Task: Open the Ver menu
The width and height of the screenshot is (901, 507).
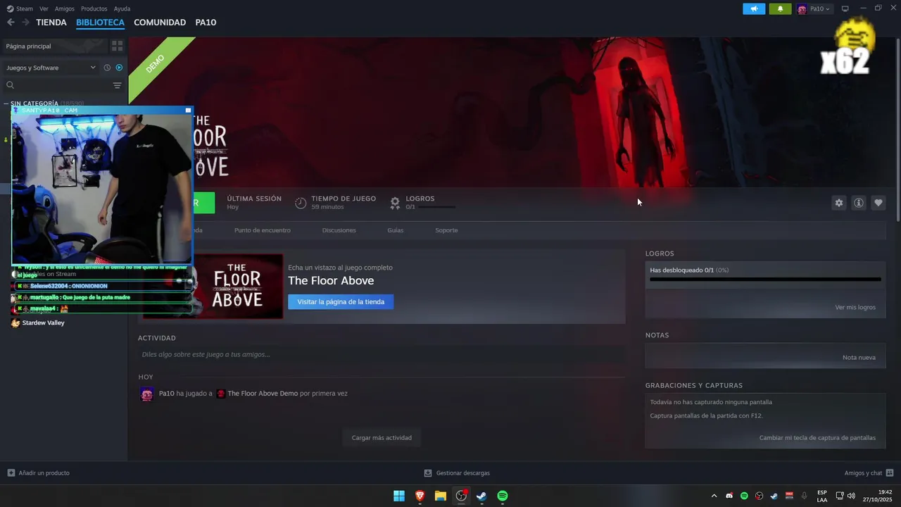Action: pos(44,8)
